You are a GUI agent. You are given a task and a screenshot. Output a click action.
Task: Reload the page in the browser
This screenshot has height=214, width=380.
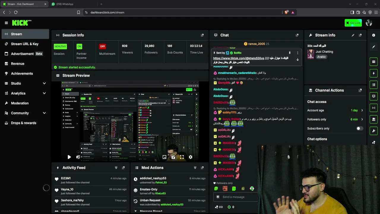[16, 12]
